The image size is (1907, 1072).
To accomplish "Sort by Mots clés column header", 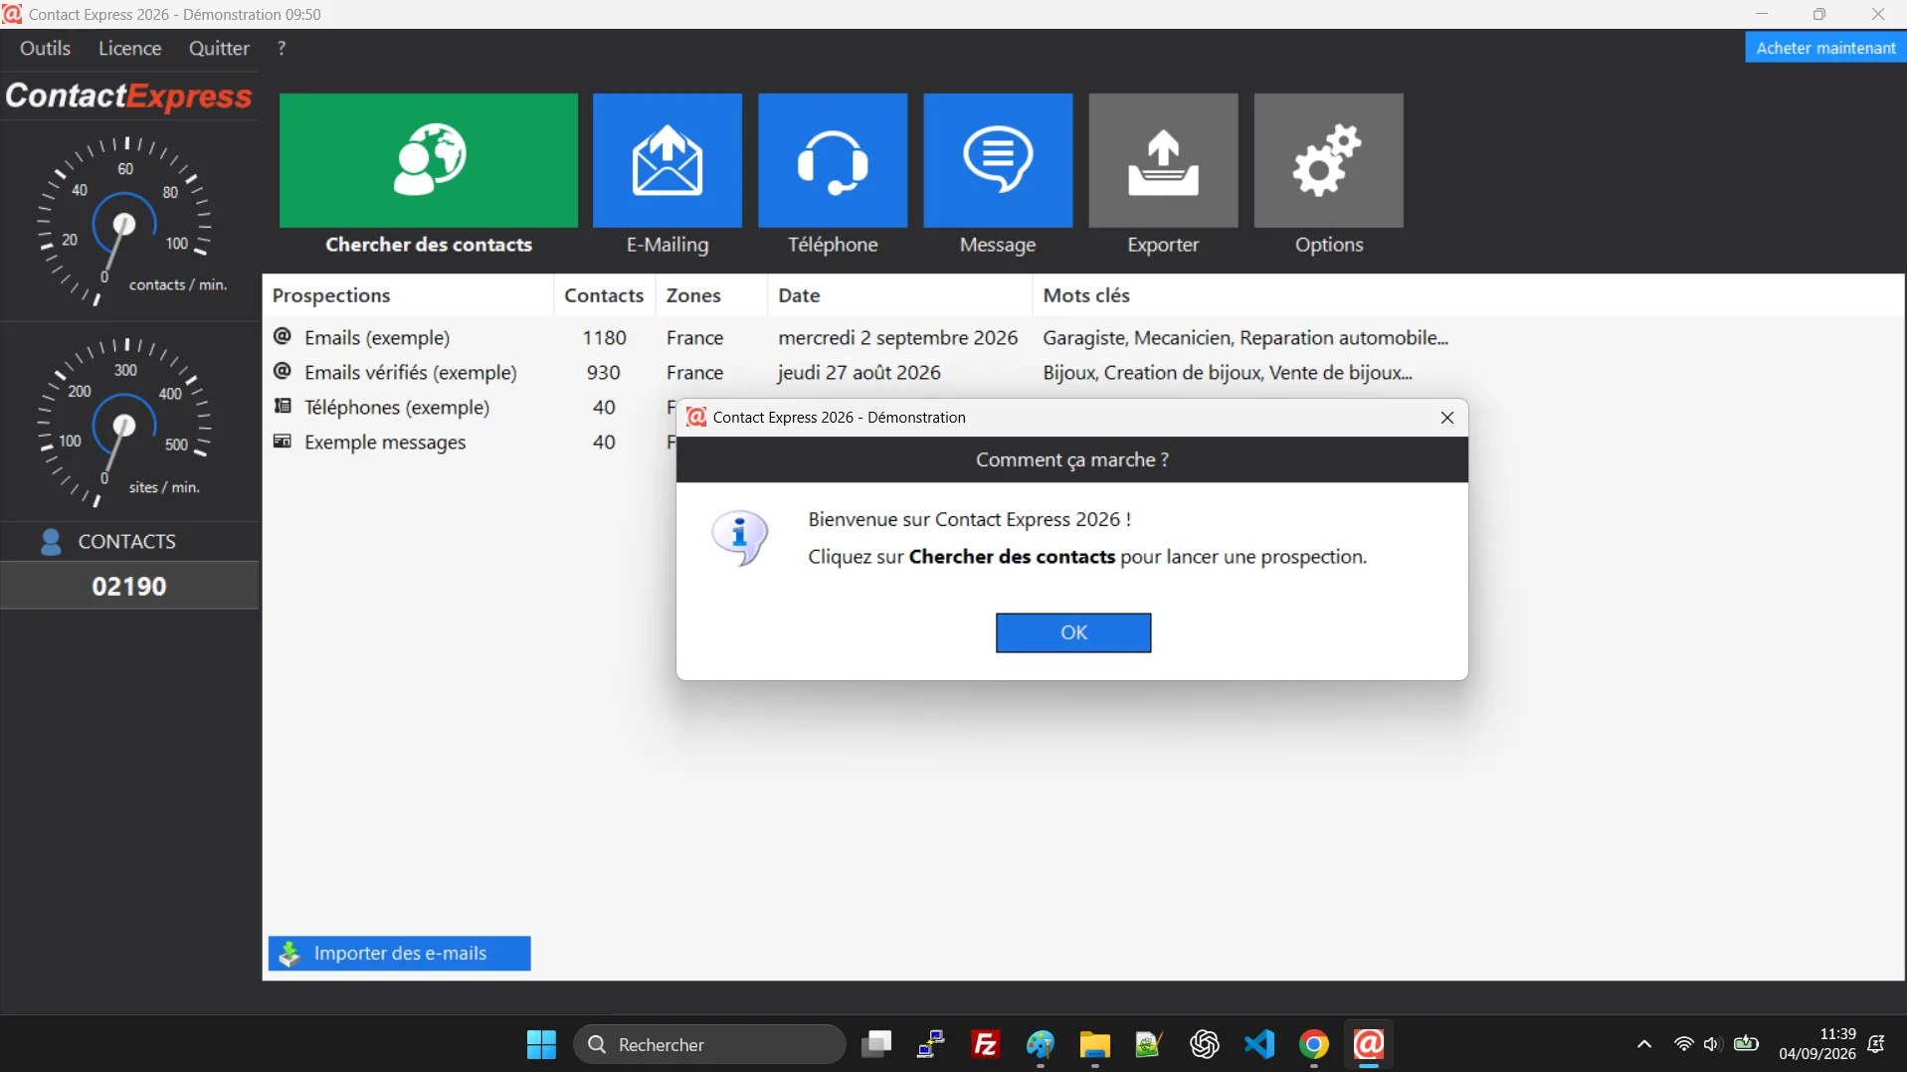I will click(1468, 295).
